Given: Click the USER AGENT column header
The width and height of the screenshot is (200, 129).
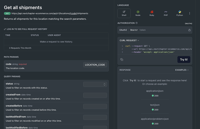Looking at the screenshot, I should tap(54, 35).
